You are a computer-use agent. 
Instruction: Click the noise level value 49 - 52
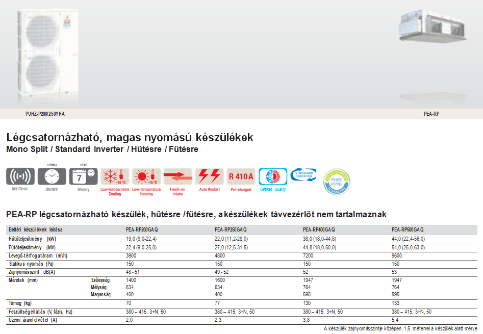pos(221,272)
